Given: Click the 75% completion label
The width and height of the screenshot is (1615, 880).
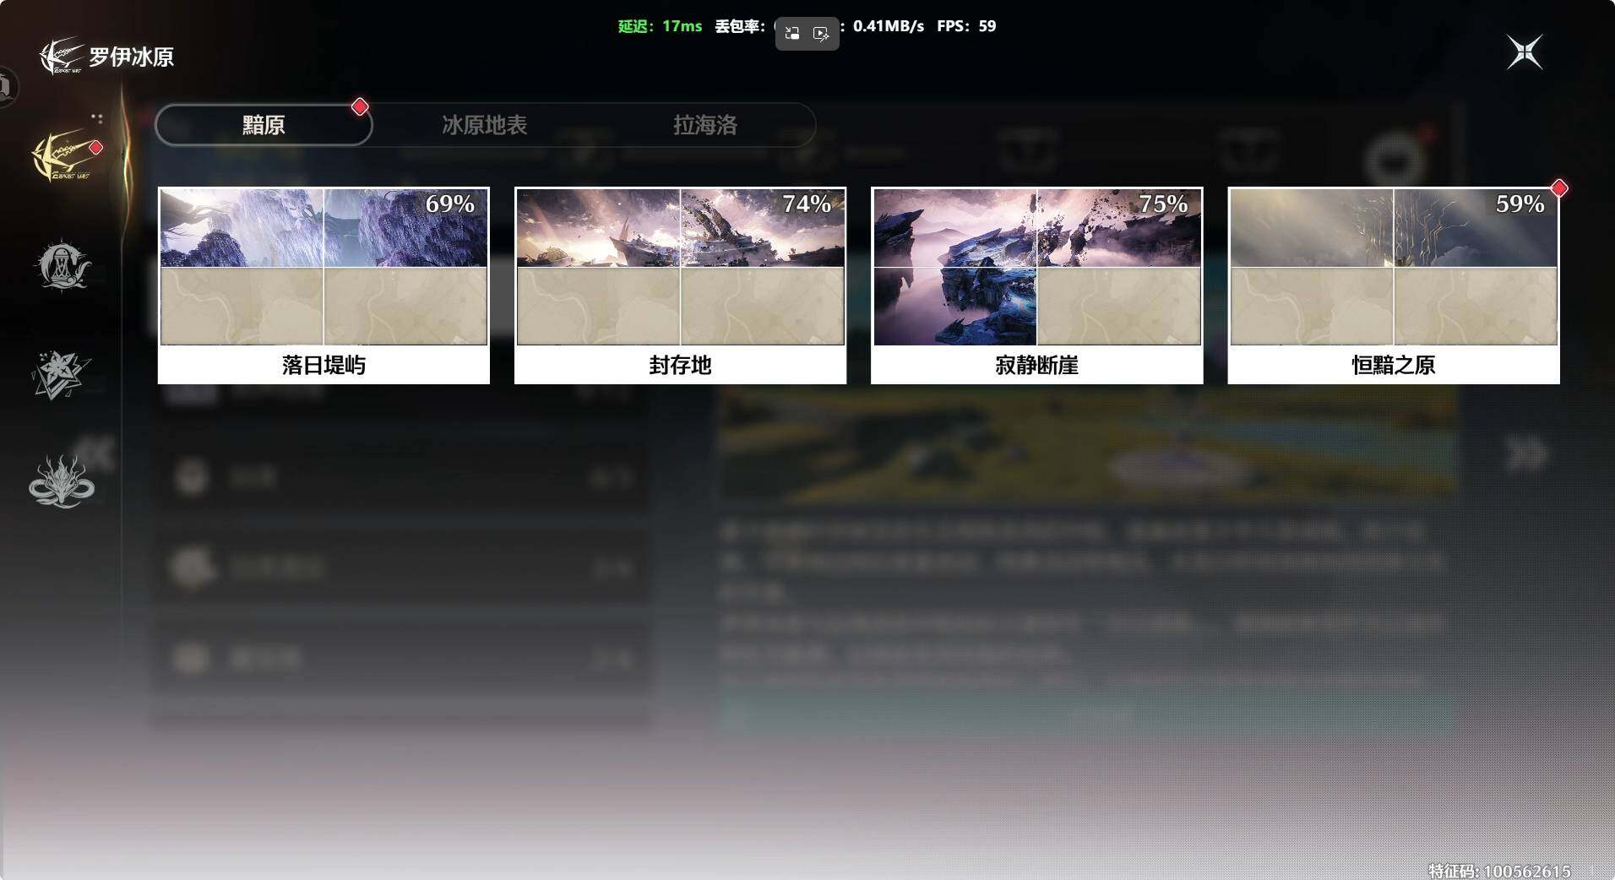Looking at the screenshot, I should (x=1162, y=204).
